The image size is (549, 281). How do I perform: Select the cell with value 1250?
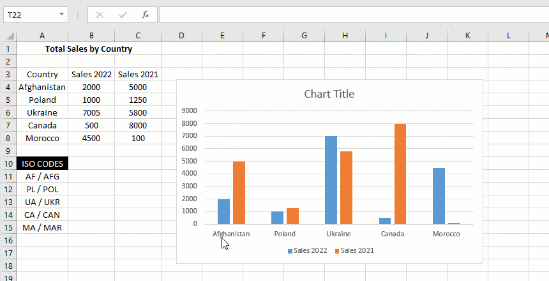click(138, 100)
